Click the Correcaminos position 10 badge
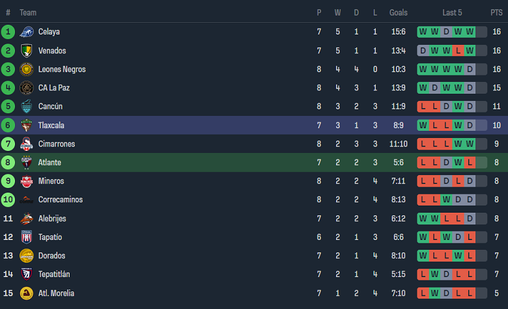 click(x=8, y=200)
